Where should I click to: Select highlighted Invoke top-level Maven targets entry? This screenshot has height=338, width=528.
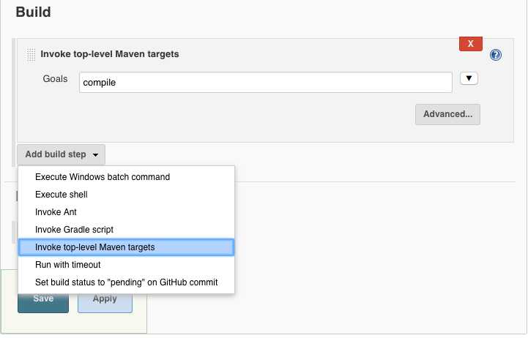126,247
